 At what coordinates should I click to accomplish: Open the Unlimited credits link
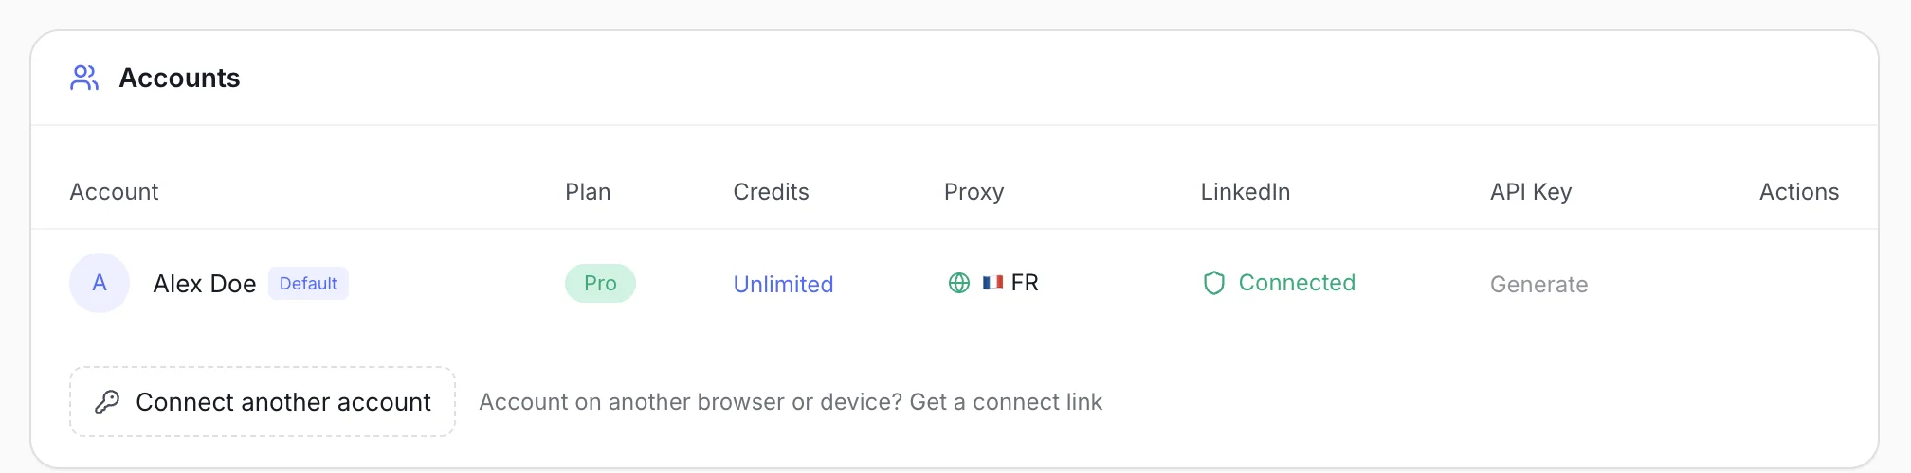tap(783, 284)
